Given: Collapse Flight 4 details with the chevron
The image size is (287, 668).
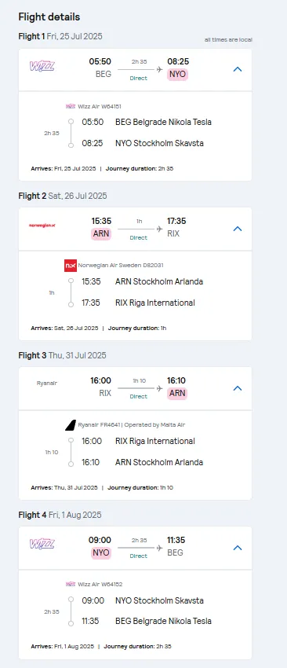Looking at the screenshot, I should click(238, 548).
